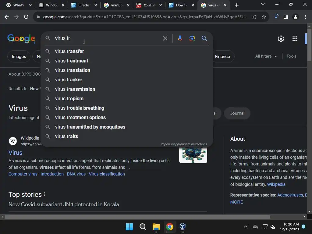Click the horizontal scrollbar thumb
This screenshot has width=312, height=234.
[x=137, y=217]
